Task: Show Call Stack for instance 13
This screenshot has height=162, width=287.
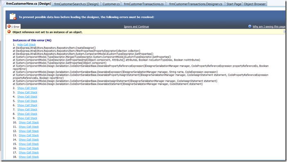Action: 29,135
